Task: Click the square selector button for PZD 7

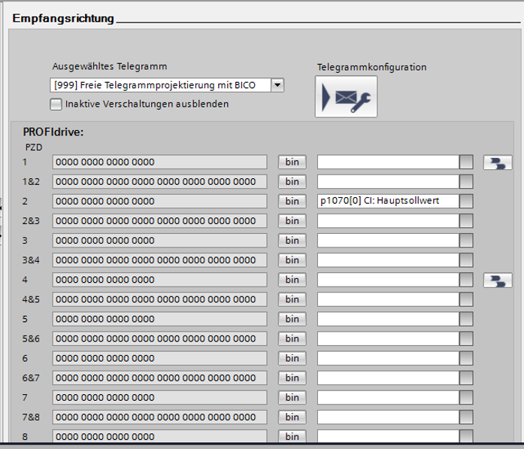Action: [467, 396]
